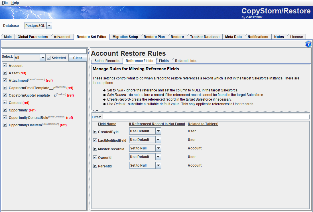Image resolution: width=313 pixels, height=212 pixels.
Task: Select Account in the table list
Action: (16, 66)
